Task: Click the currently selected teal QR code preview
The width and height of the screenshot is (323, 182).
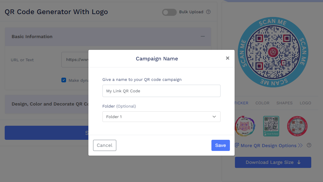Action: (x=273, y=52)
